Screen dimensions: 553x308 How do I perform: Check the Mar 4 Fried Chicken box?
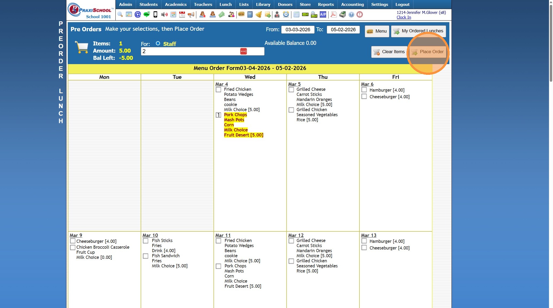pos(219,90)
